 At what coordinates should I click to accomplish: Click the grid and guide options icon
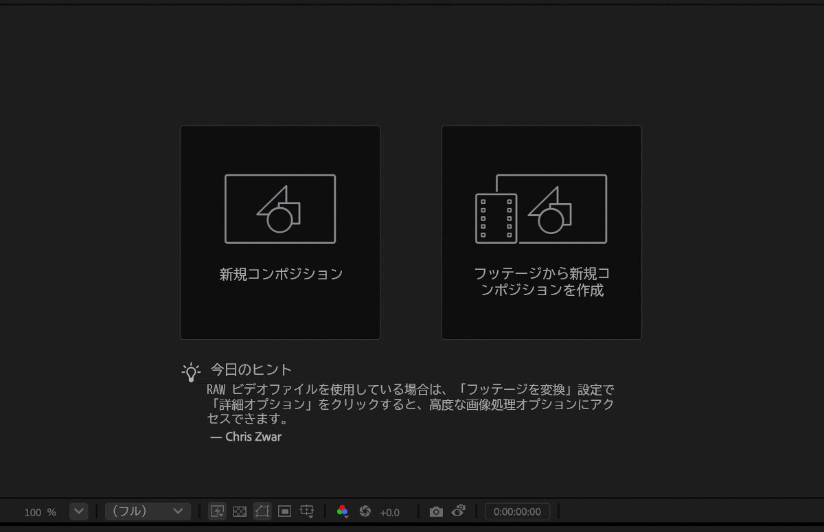[x=305, y=509]
